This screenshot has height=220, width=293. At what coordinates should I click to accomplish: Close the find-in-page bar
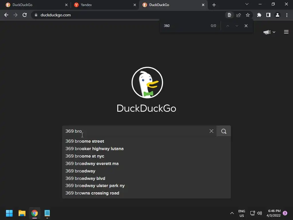pos(246,26)
